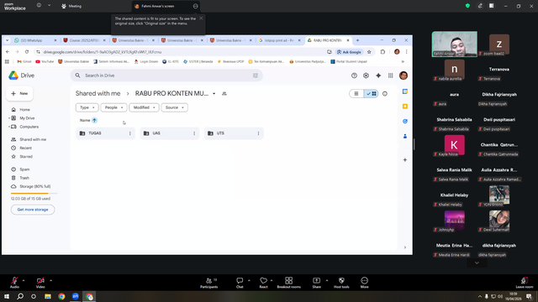Open the Participants panel

(x=209, y=283)
